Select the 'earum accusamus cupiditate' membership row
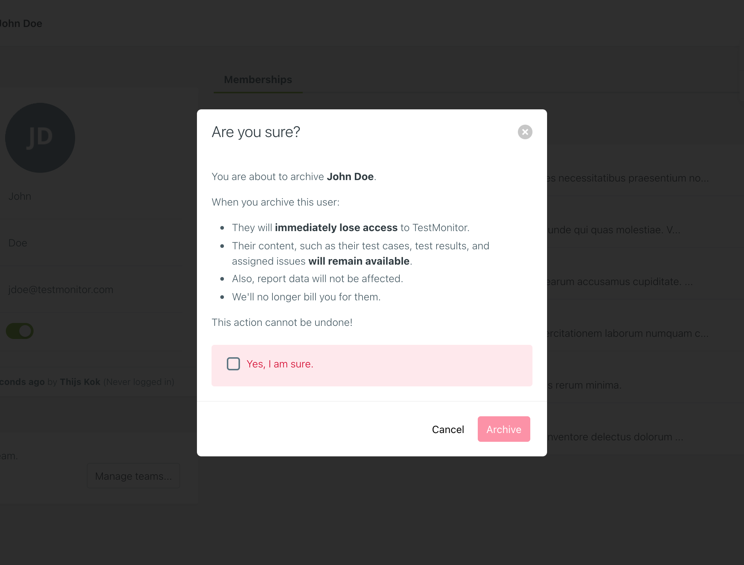Image resolution: width=744 pixels, height=565 pixels. coord(620,282)
